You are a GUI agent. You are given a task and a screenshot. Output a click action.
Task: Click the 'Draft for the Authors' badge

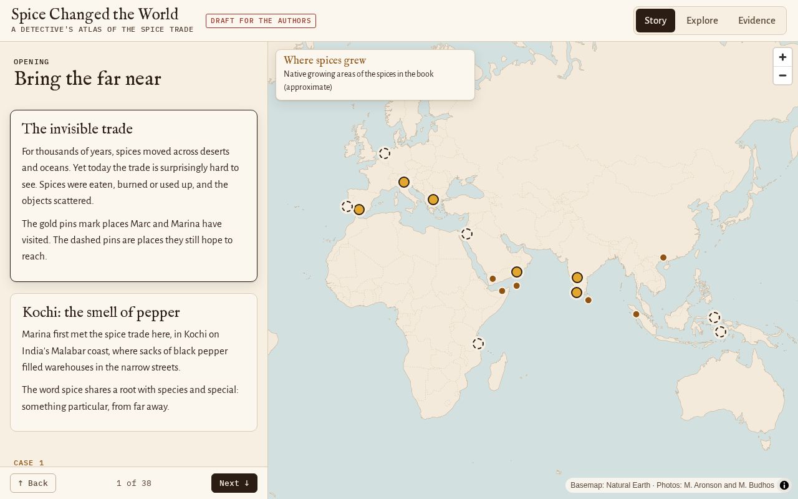[261, 21]
